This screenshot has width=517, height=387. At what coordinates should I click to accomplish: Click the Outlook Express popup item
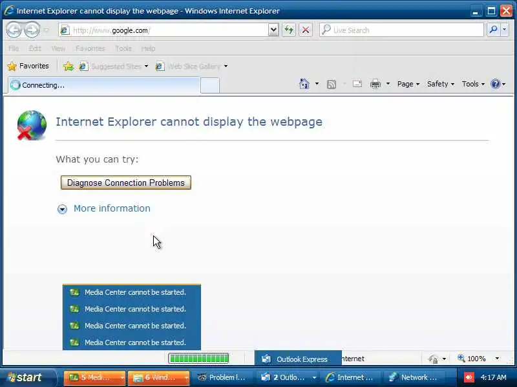click(298, 359)
